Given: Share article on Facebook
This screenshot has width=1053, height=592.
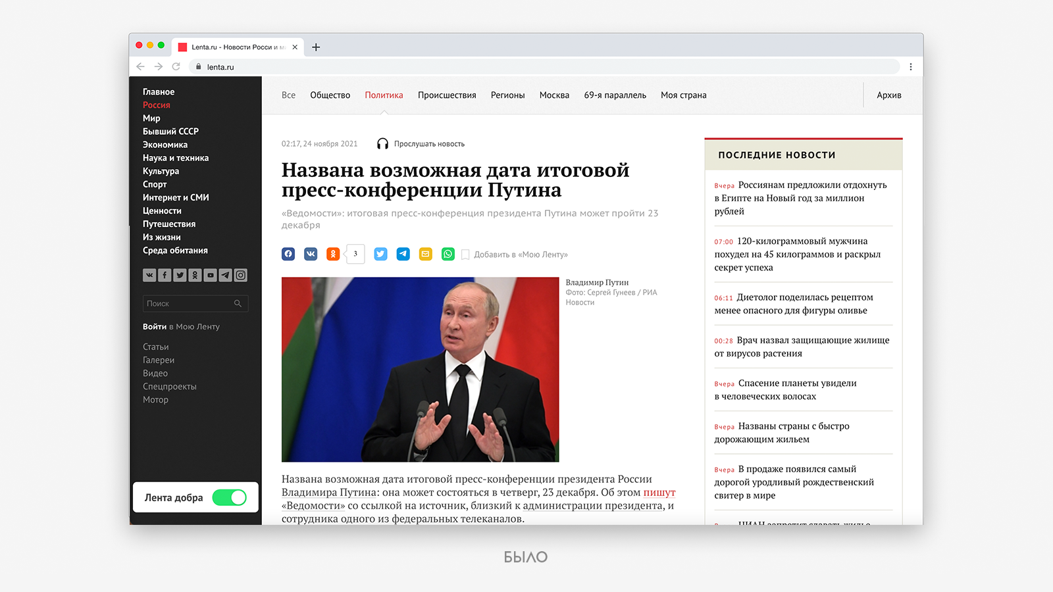Looking at the screenshot, I should pos(288,254).
